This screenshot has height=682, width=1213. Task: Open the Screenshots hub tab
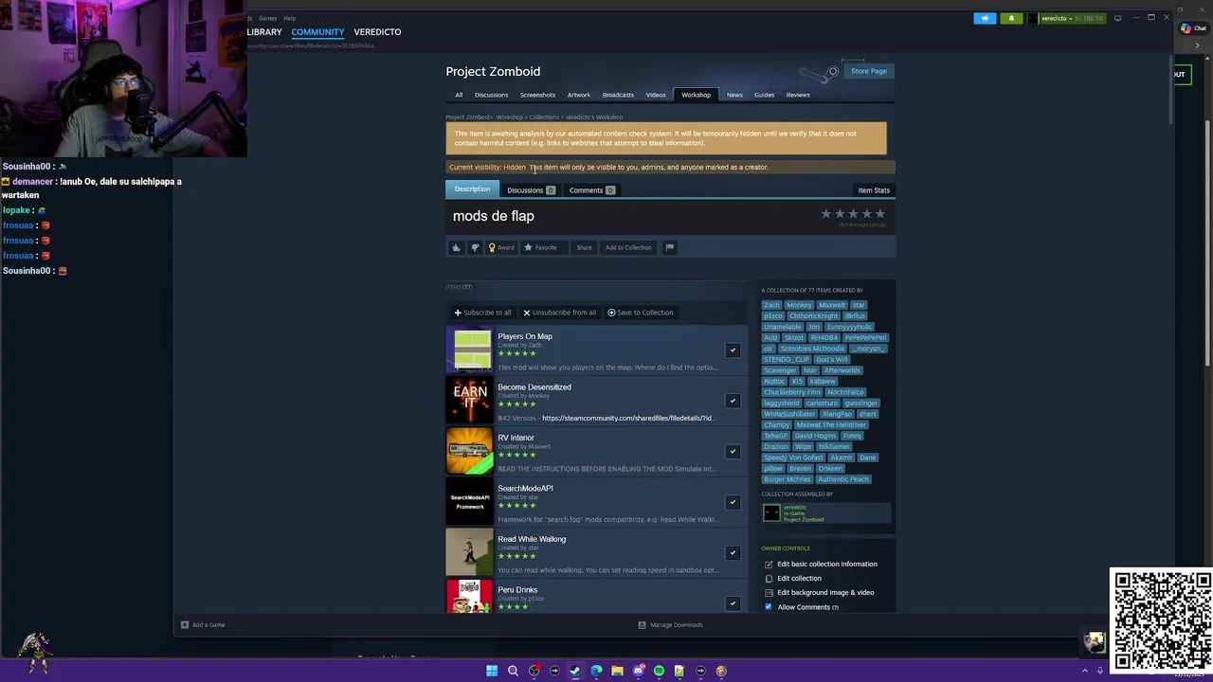point(537,95)
